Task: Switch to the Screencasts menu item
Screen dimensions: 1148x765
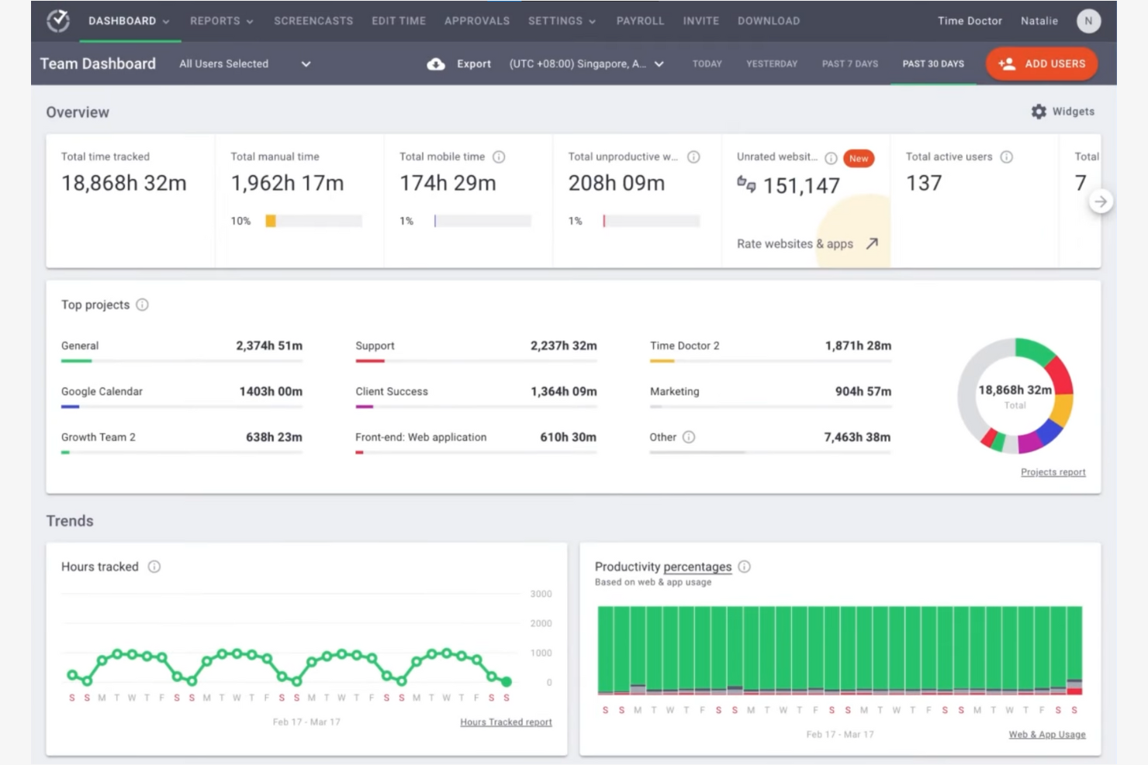Action: coord(313,21)
